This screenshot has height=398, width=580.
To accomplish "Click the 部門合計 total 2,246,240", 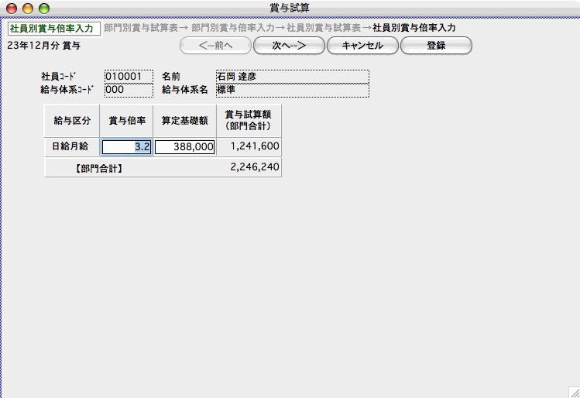I will pyautogui.click(x=249, y=166).
